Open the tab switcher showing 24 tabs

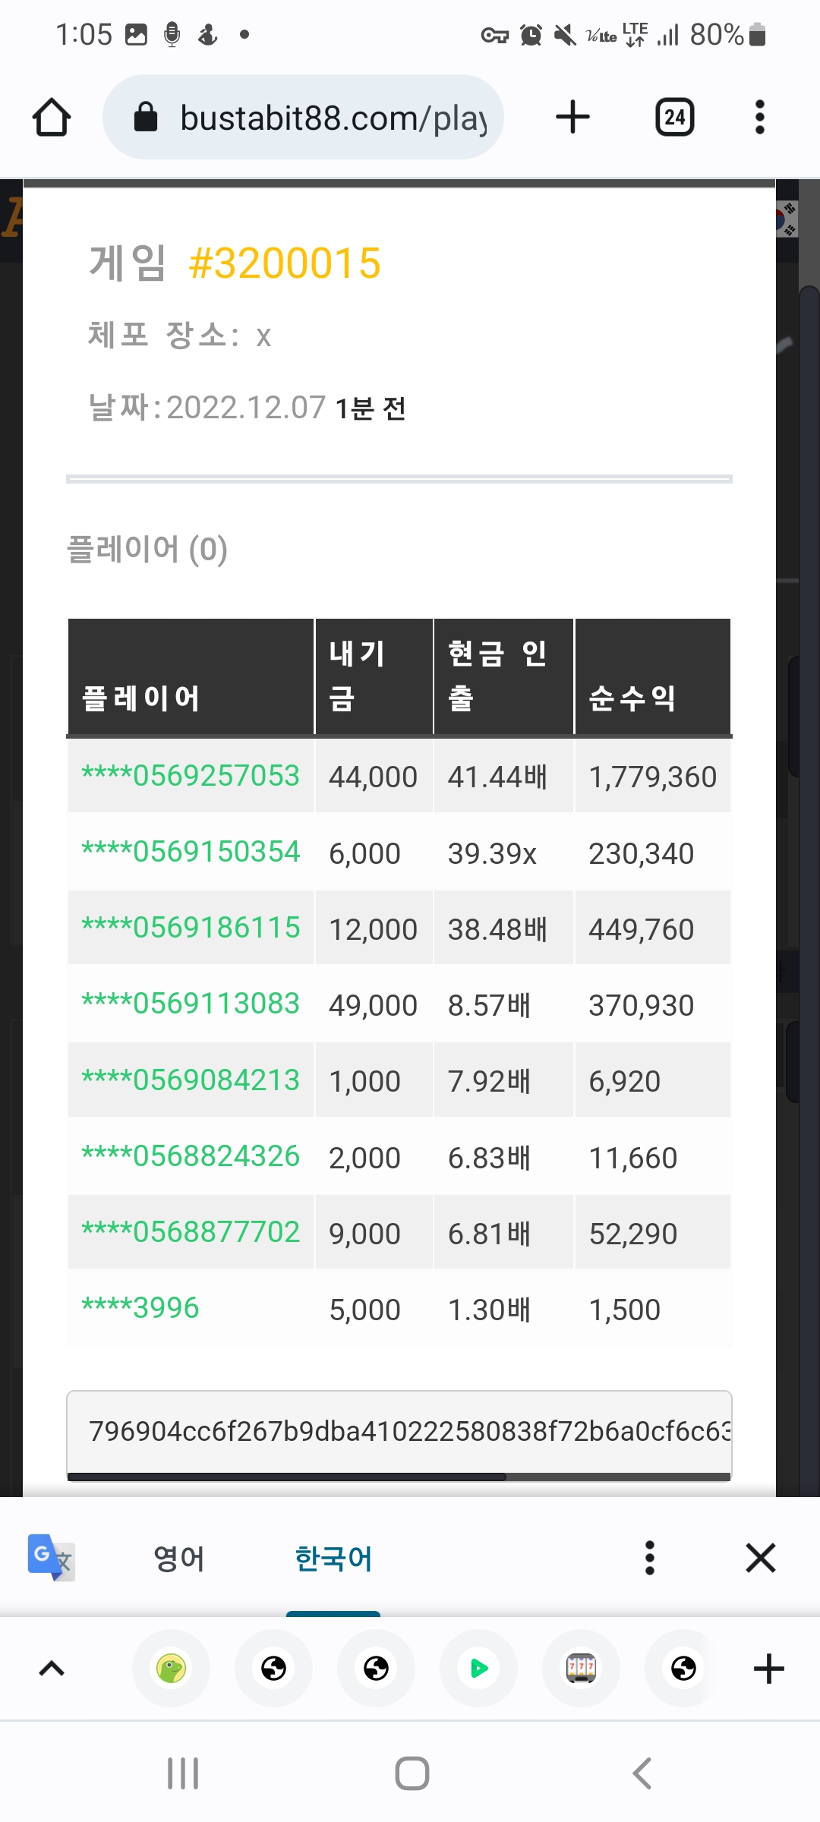click(x=674, y=117)
